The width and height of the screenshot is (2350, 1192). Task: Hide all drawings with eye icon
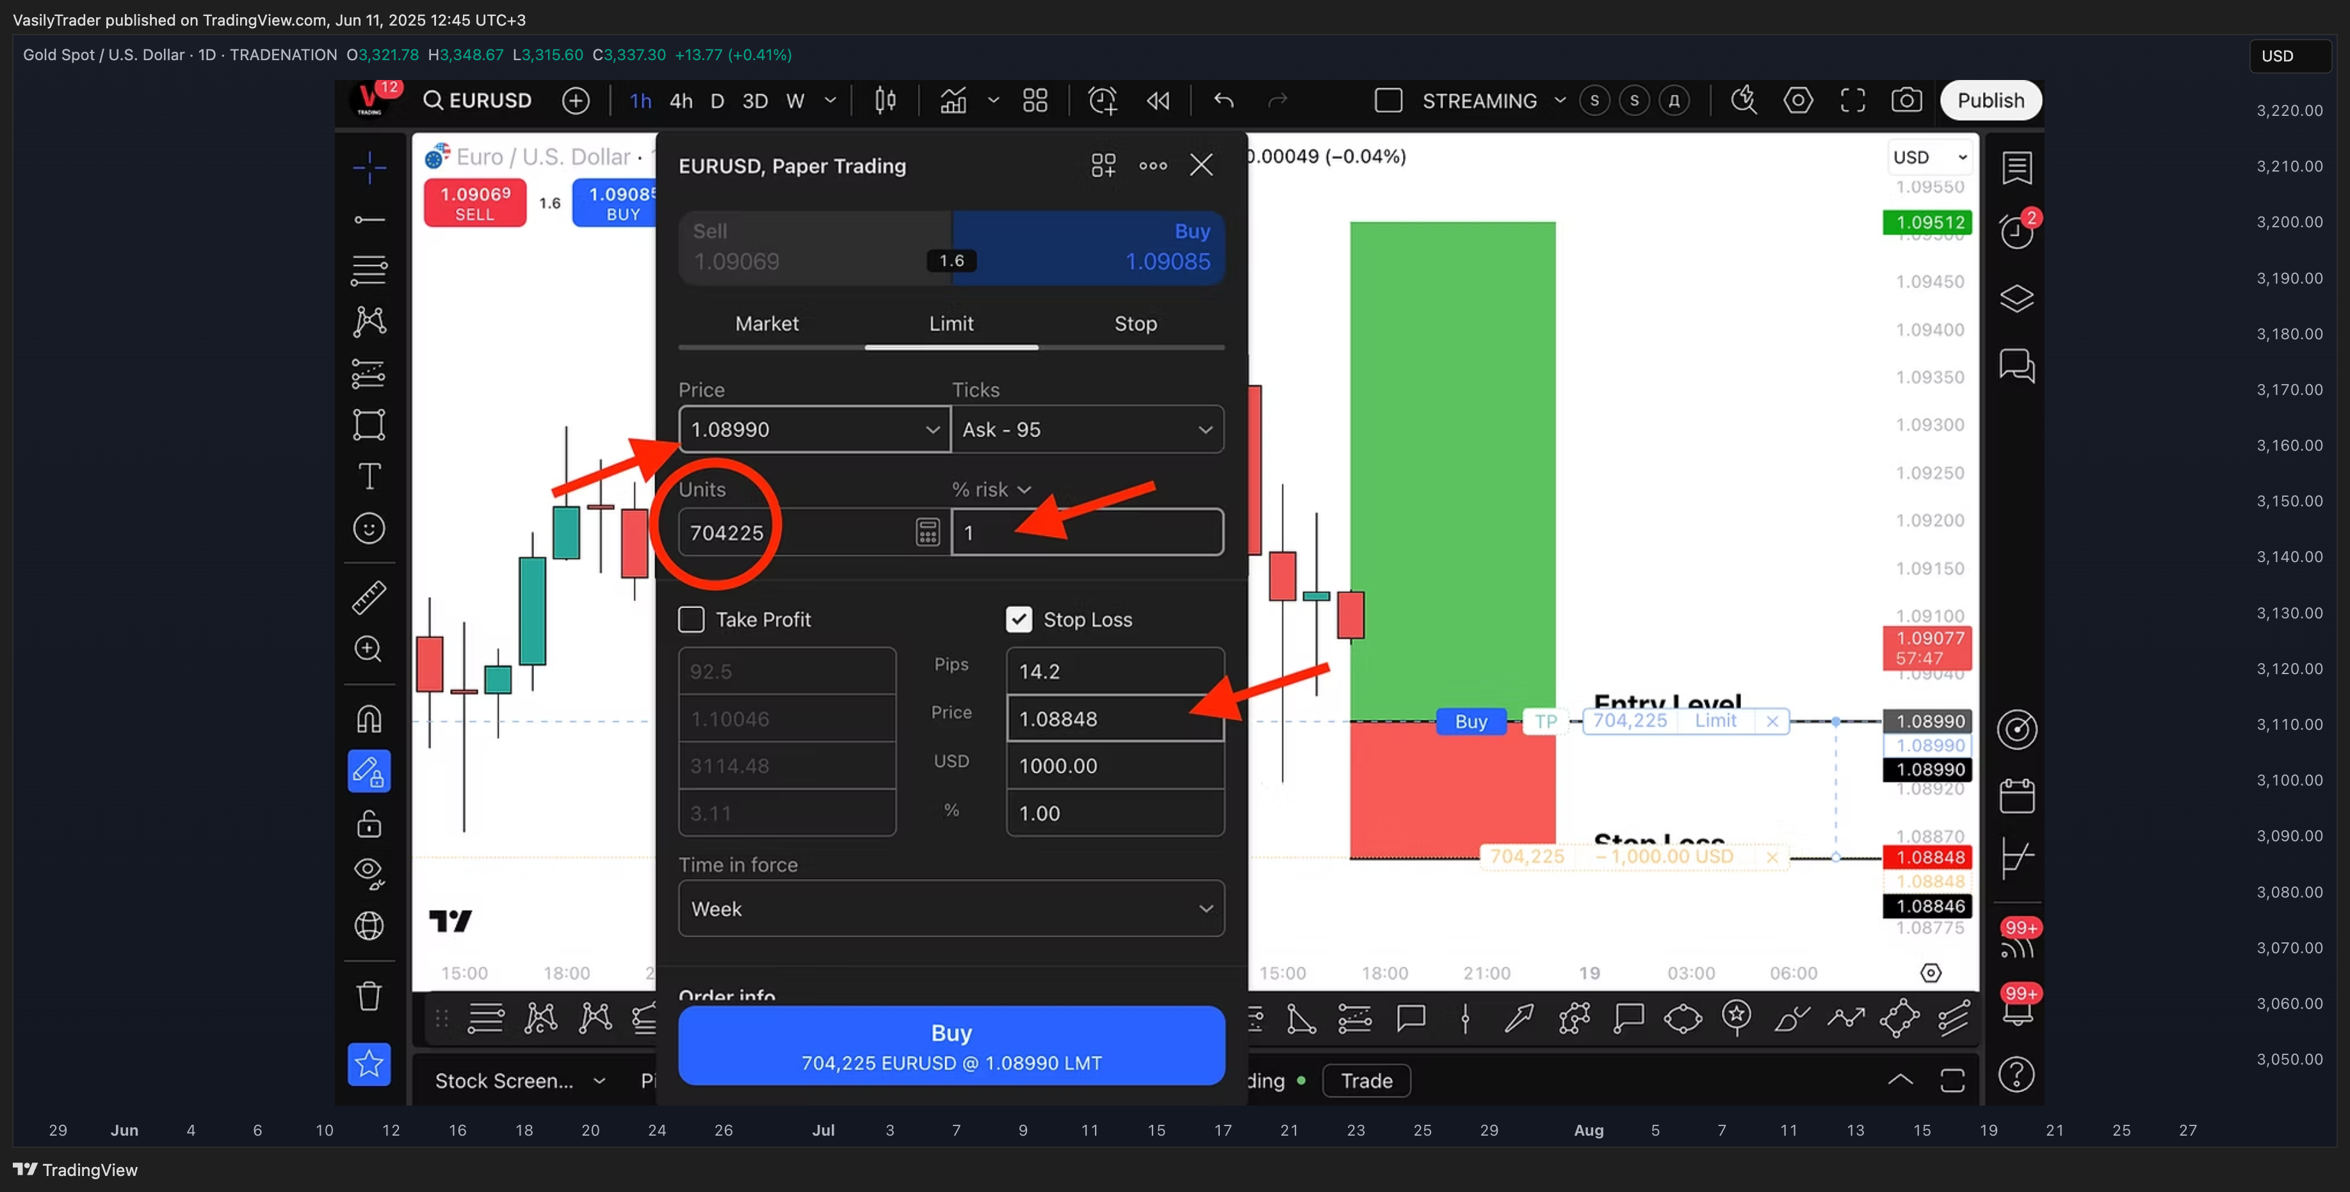(369, 874)
